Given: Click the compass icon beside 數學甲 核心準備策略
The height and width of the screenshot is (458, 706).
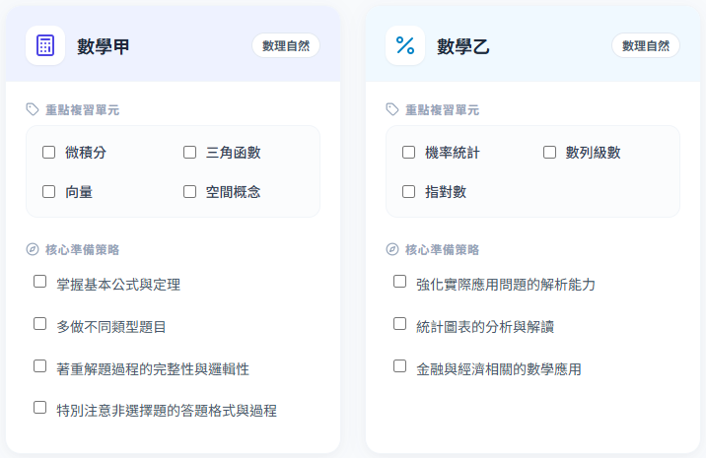Looking at the screenshot, I should [x=33, y=249].
